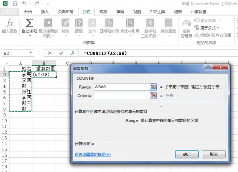Viewport: 238px width, 172px height.
Task: Click the fx icon beside formula bar
Action: point(73,53)
